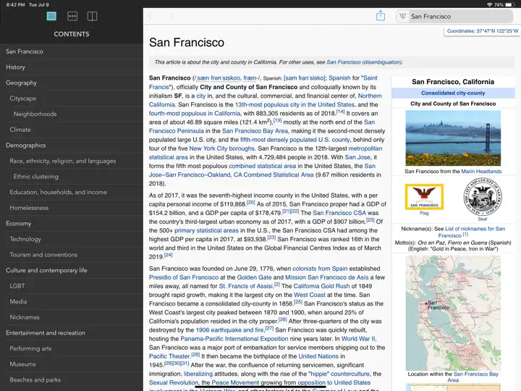Focus the San Francisco search field

(454, 16)
